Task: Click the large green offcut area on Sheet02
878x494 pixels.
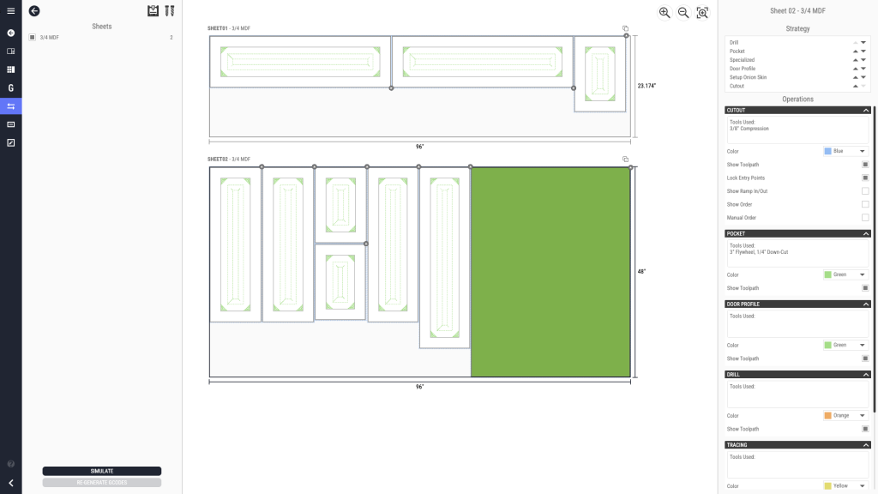Action: click(x=550, y=271)
